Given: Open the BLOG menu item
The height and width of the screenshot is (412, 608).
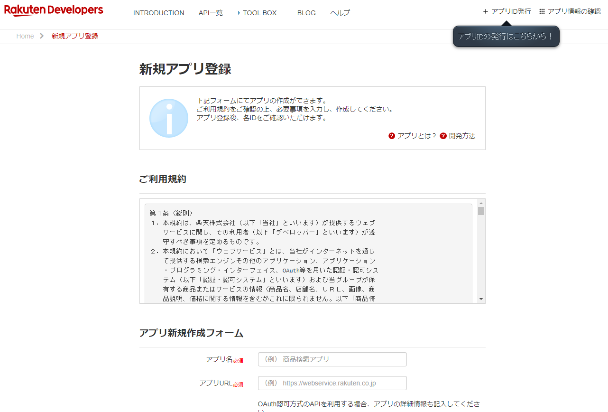Looking at the screenshot, I should pos(306,13).
